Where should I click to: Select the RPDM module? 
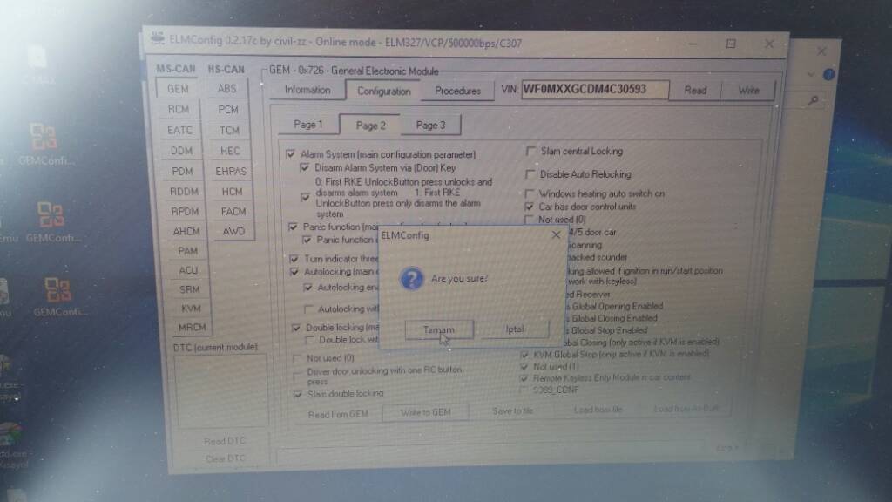click(x=186, y=212)
